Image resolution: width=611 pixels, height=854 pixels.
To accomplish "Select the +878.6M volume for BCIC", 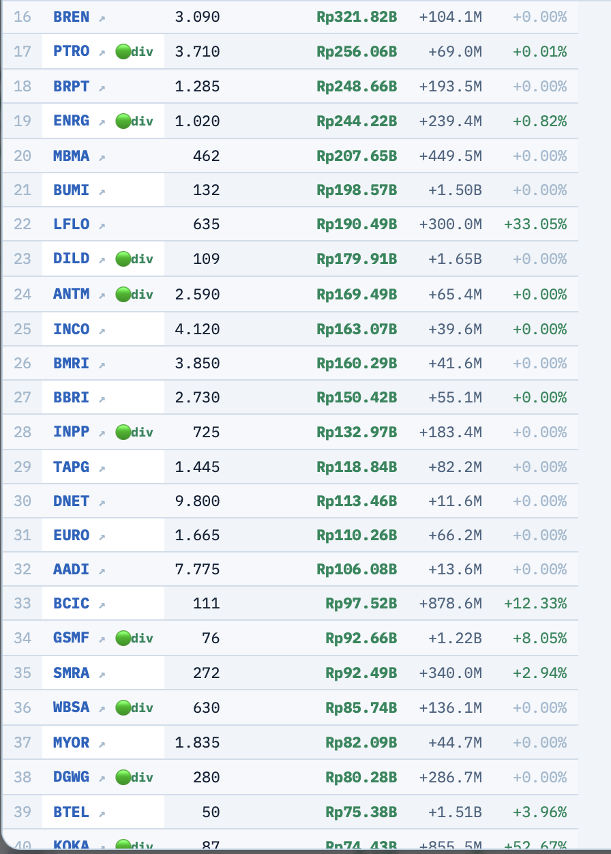I will click(451, 604).
